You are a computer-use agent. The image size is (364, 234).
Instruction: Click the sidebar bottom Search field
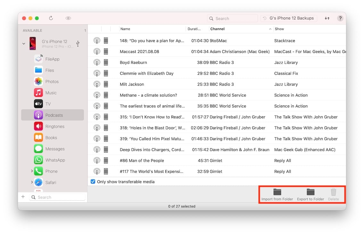[57, 197]
